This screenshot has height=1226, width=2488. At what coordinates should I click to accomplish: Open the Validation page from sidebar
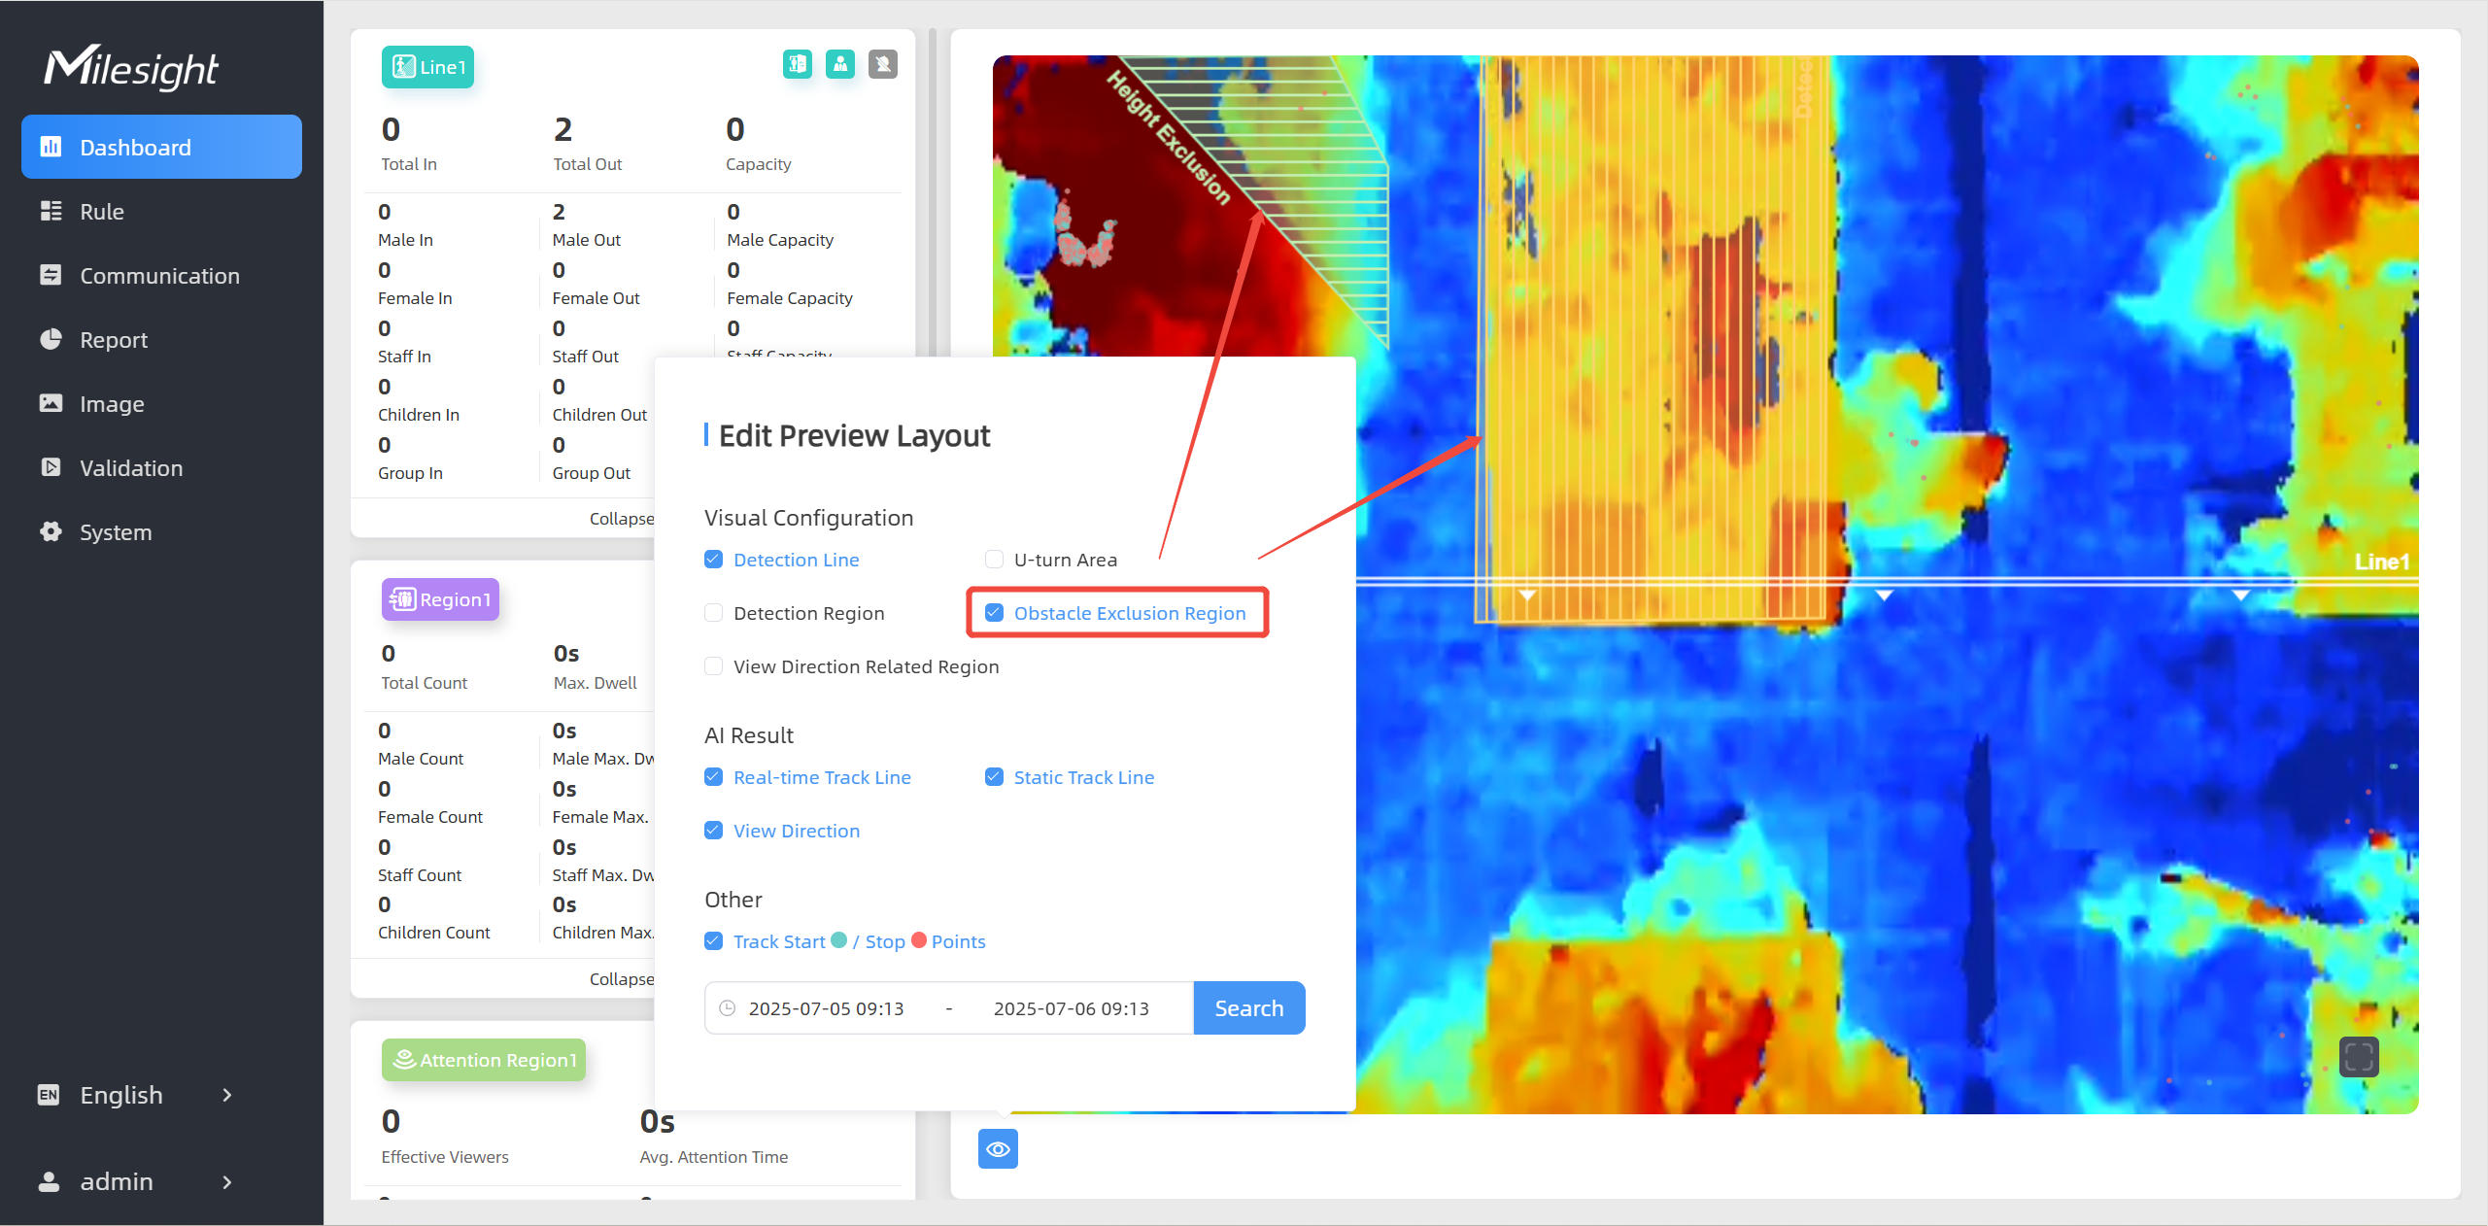click(131, 468)
